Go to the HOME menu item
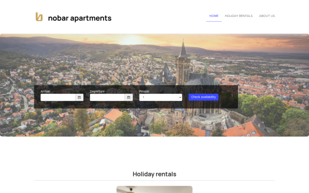The image size is (309, 193). [x=214, y=16]
